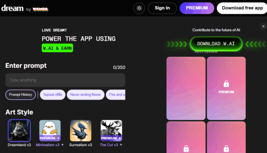Open Prompt History
Viewport: 267px width, 153px height.
(20, 95)
